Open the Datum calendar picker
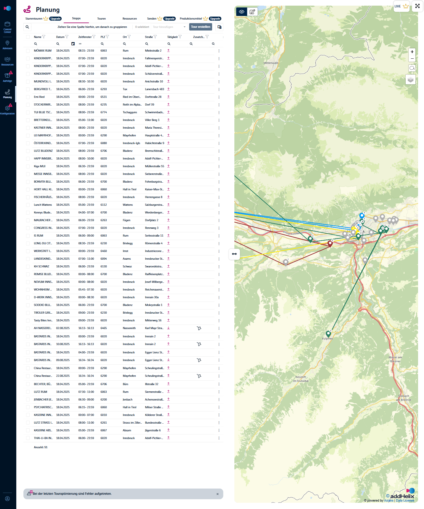Screen dimensions: 424x509 click(x=73, y=44)
